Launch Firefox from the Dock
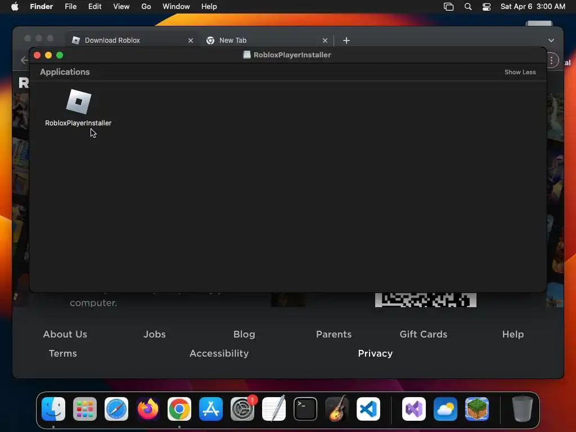The height and width of the screenshot is (432, 576). tap(148, 409)
